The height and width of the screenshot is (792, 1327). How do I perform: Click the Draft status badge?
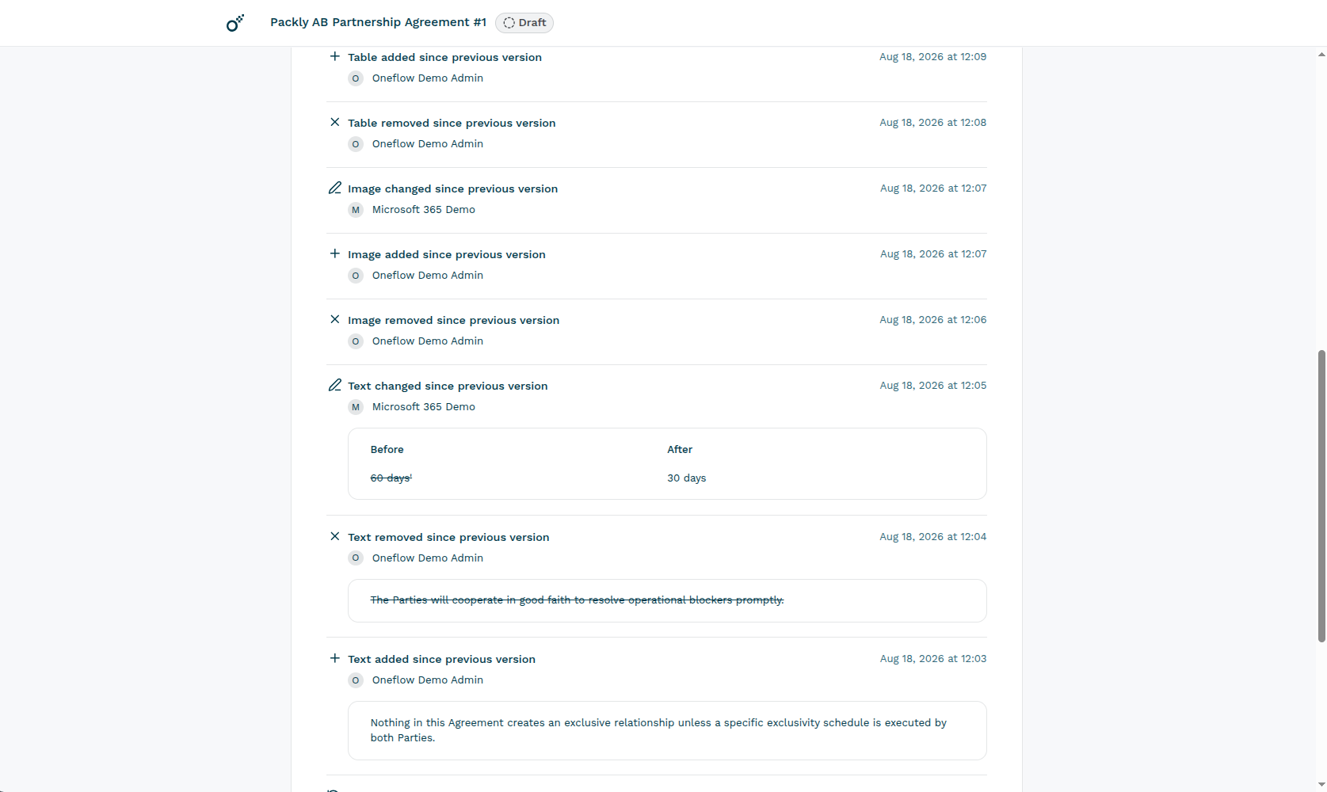524,23
